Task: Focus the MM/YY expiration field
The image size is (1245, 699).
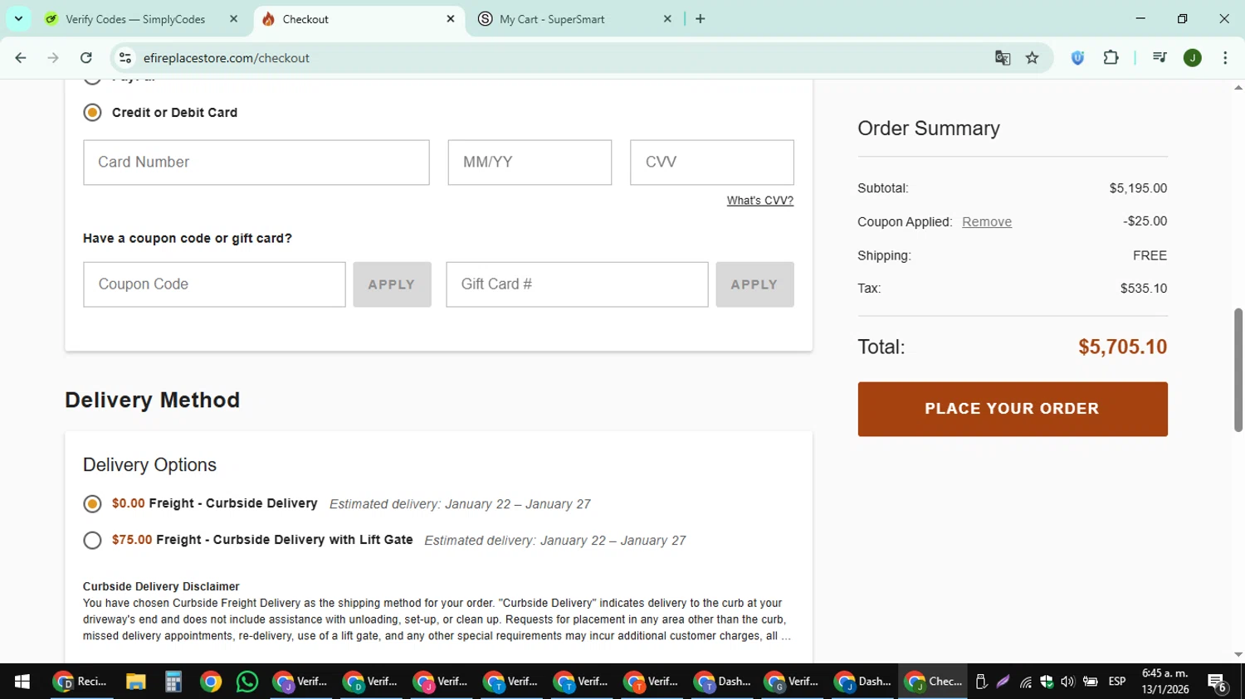Action: 530,163
